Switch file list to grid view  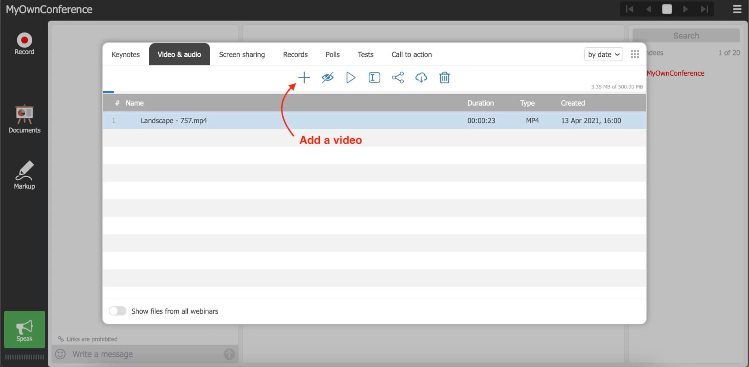pos(635,54)
